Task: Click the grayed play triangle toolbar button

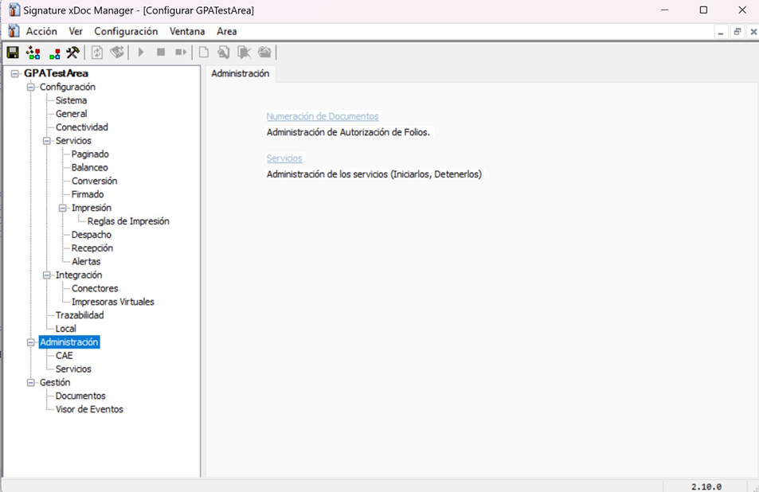Action: click(x=141, y=52)
